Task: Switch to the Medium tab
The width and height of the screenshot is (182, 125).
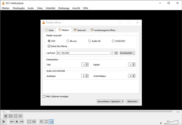Action: [x=64, y=30]
